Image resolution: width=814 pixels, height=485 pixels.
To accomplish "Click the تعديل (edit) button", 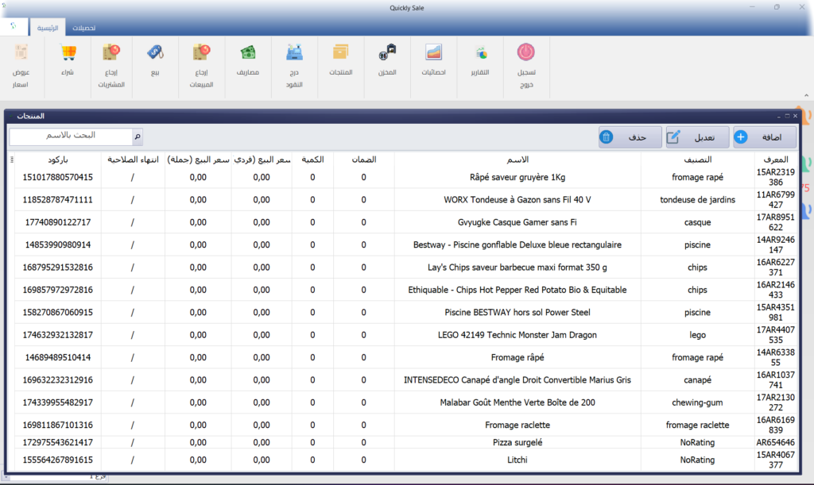I will [697, 137].
